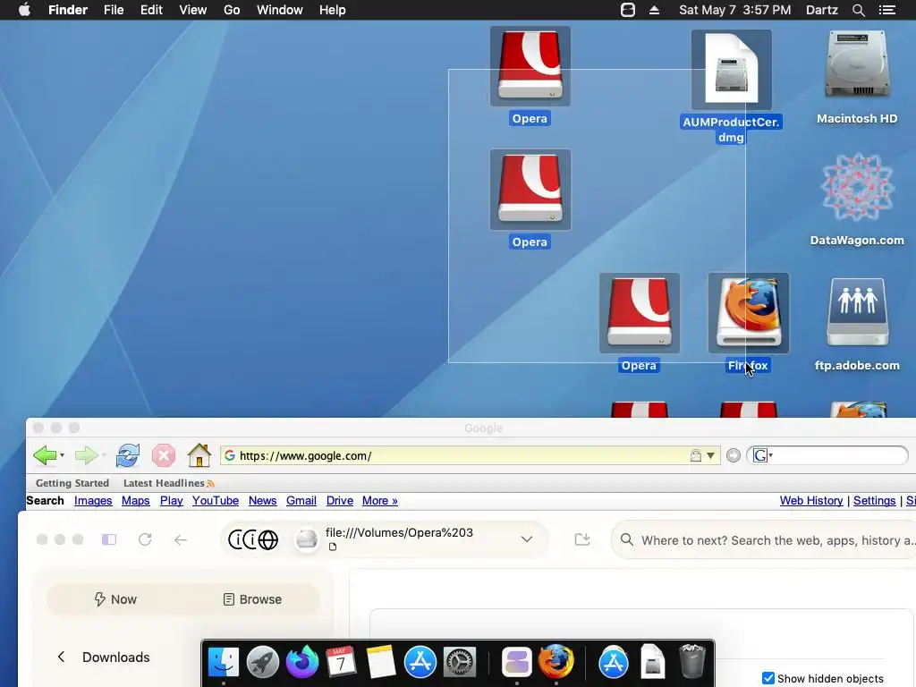Open the Trash in the Dock
The image size is (916, 687).
click(692, 661)
